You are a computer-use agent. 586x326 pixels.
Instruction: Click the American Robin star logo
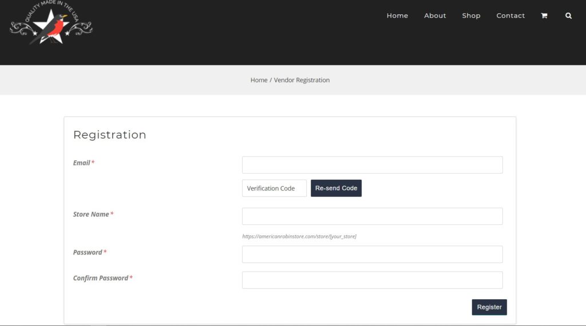(x=50, y=24)
